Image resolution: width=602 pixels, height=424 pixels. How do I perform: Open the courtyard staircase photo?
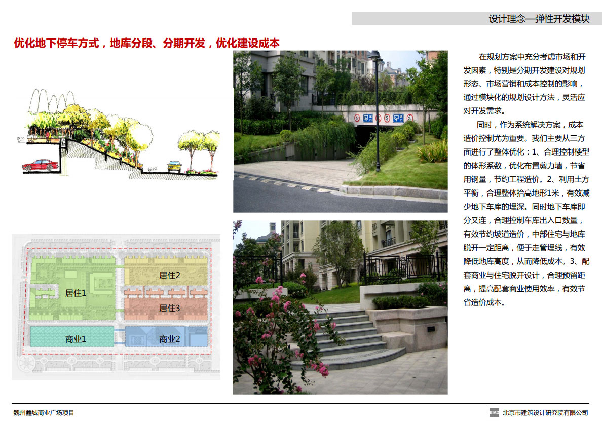click(x=340, y=307)
